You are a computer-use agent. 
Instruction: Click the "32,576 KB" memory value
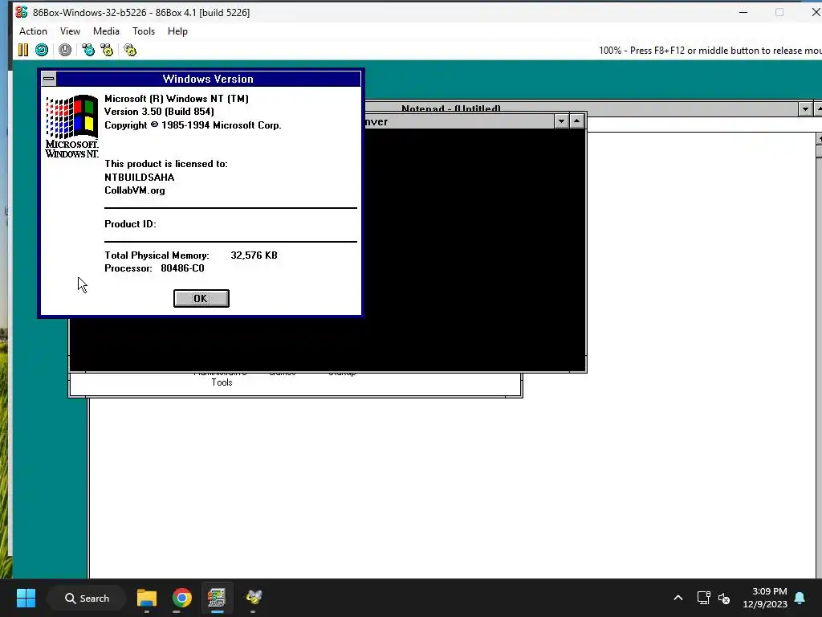point(254,255)
